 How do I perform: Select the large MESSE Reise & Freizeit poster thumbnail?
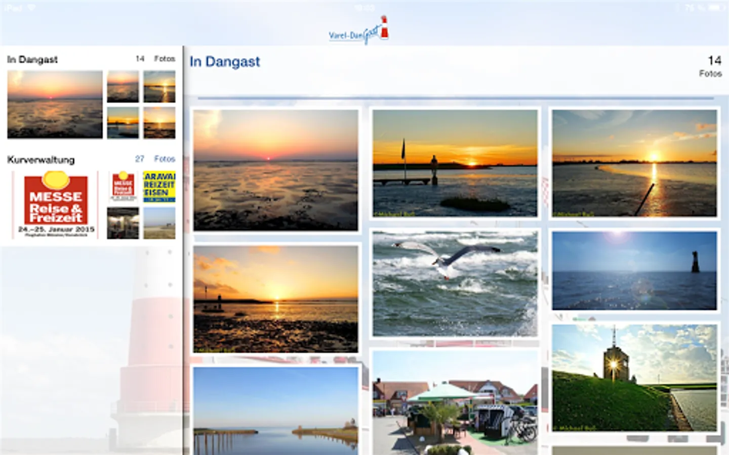(56, 205)
